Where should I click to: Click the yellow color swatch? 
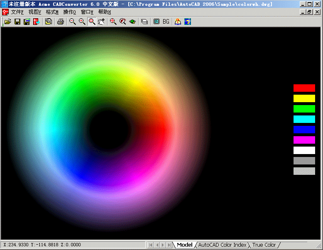(304, 98)
